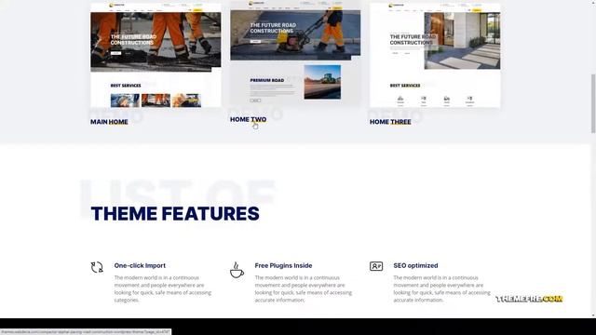Open the Main Home demo link
The height and width of the screenshot is (335, 596).
pos(109,122)
